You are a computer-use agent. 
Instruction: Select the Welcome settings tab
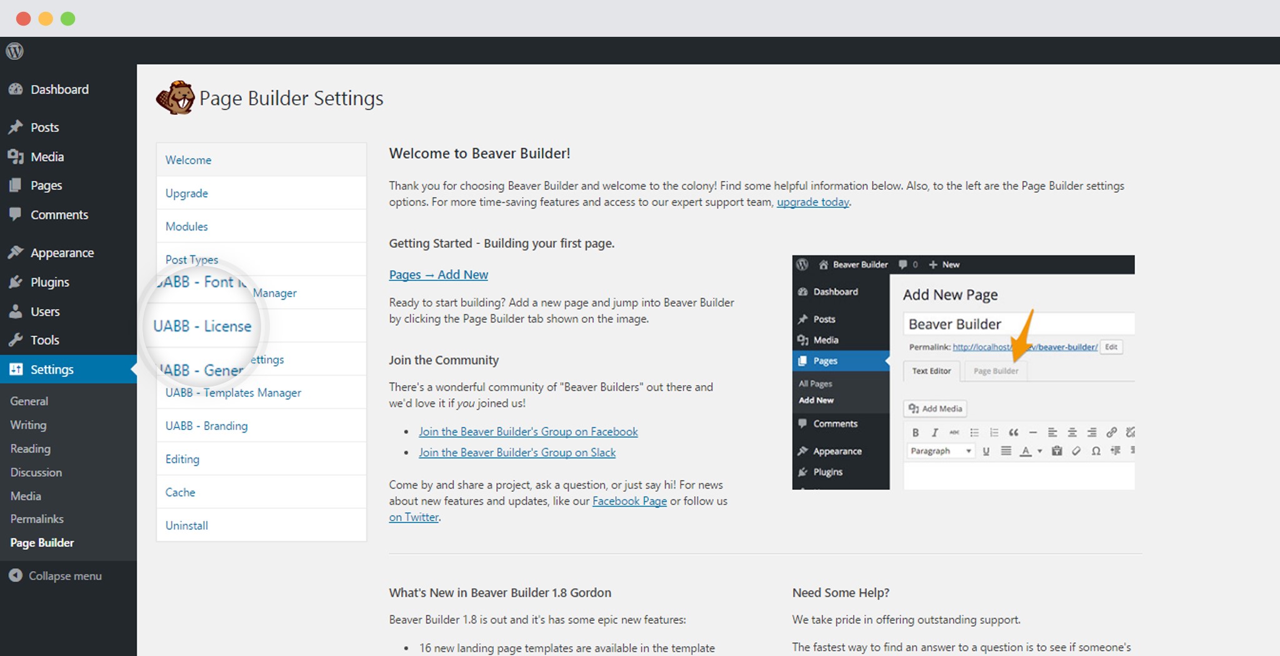261,160
